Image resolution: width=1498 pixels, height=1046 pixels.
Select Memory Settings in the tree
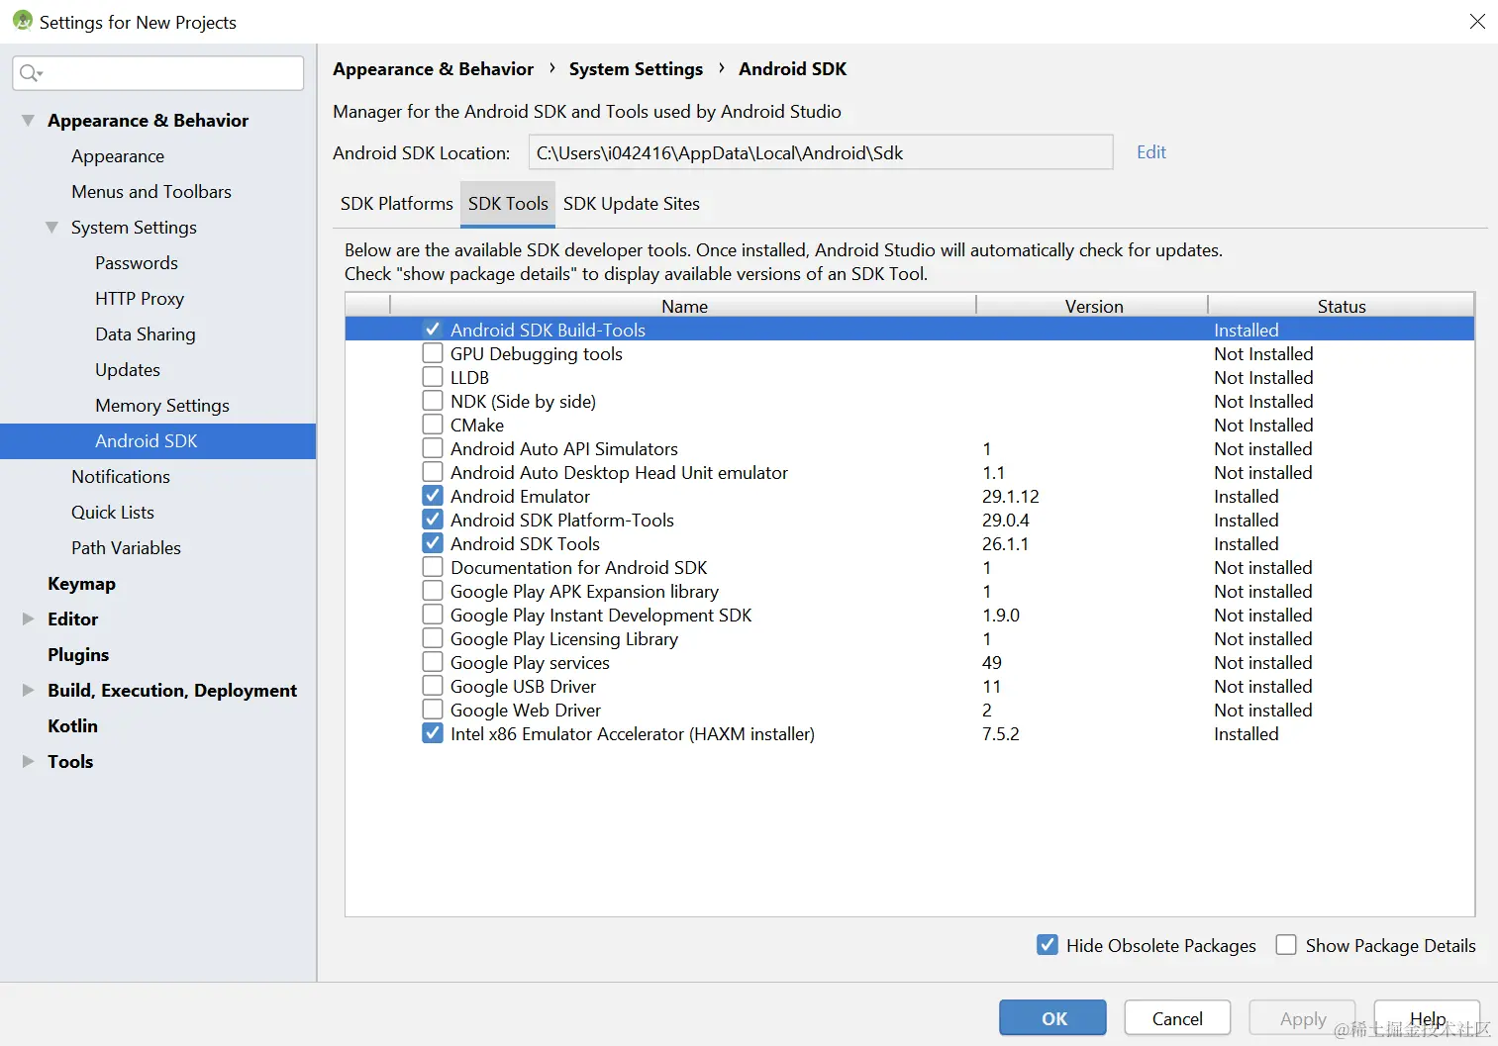162,406
